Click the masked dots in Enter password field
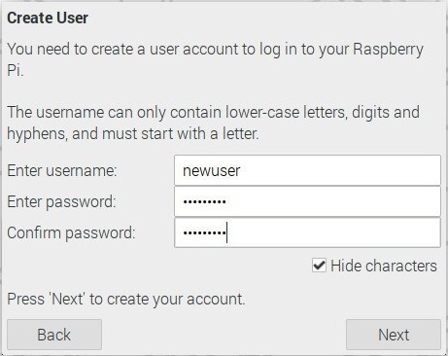Image resolution: width=448 pixels, height=356 pixels. 204,201
